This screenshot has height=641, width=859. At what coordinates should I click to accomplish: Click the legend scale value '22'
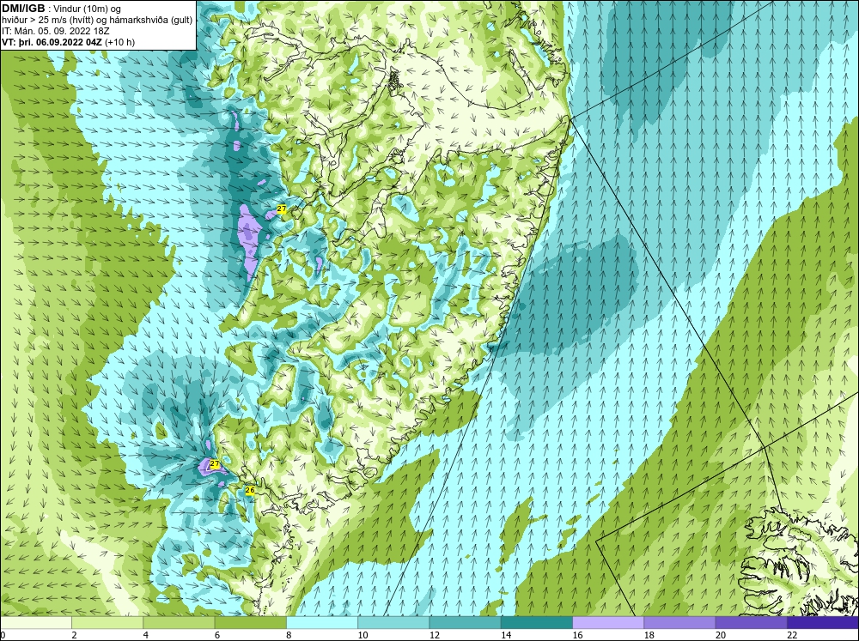pyautogui.click(x=793, y=635)
